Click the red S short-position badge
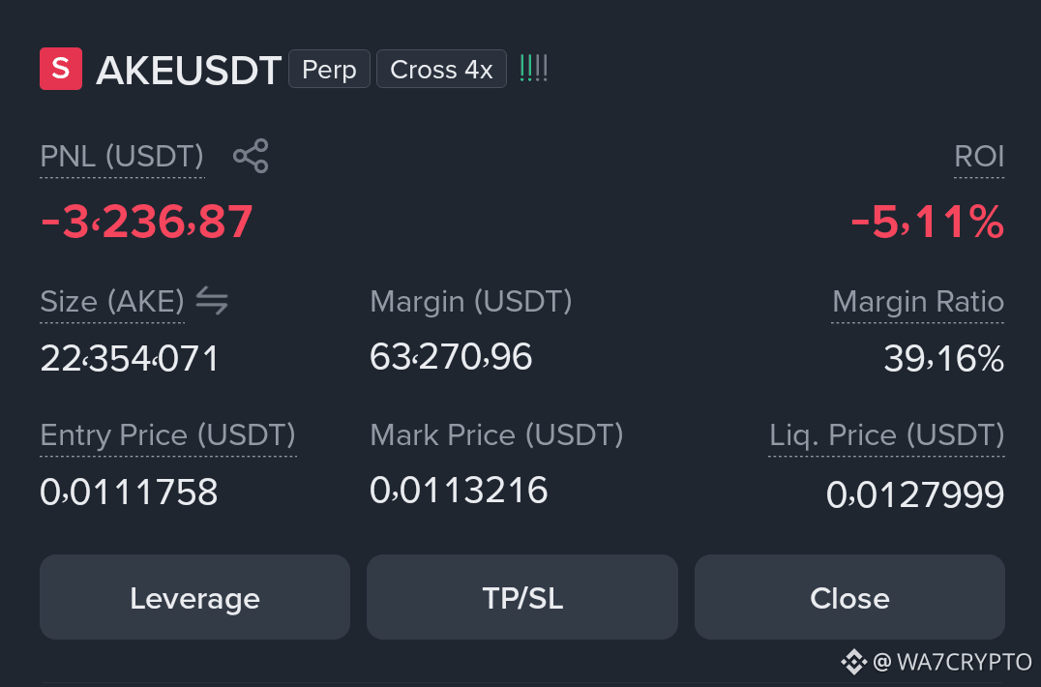The width and height of the screenshot is (1041, 687). click(x=61, y=69)
